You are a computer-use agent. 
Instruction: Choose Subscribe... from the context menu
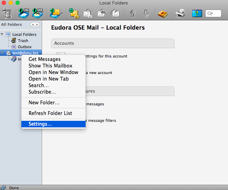click(x=53, y=92)
